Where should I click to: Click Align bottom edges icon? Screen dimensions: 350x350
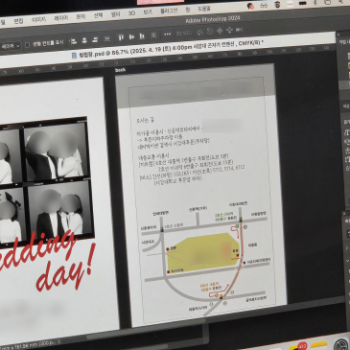tap(142, 36)
